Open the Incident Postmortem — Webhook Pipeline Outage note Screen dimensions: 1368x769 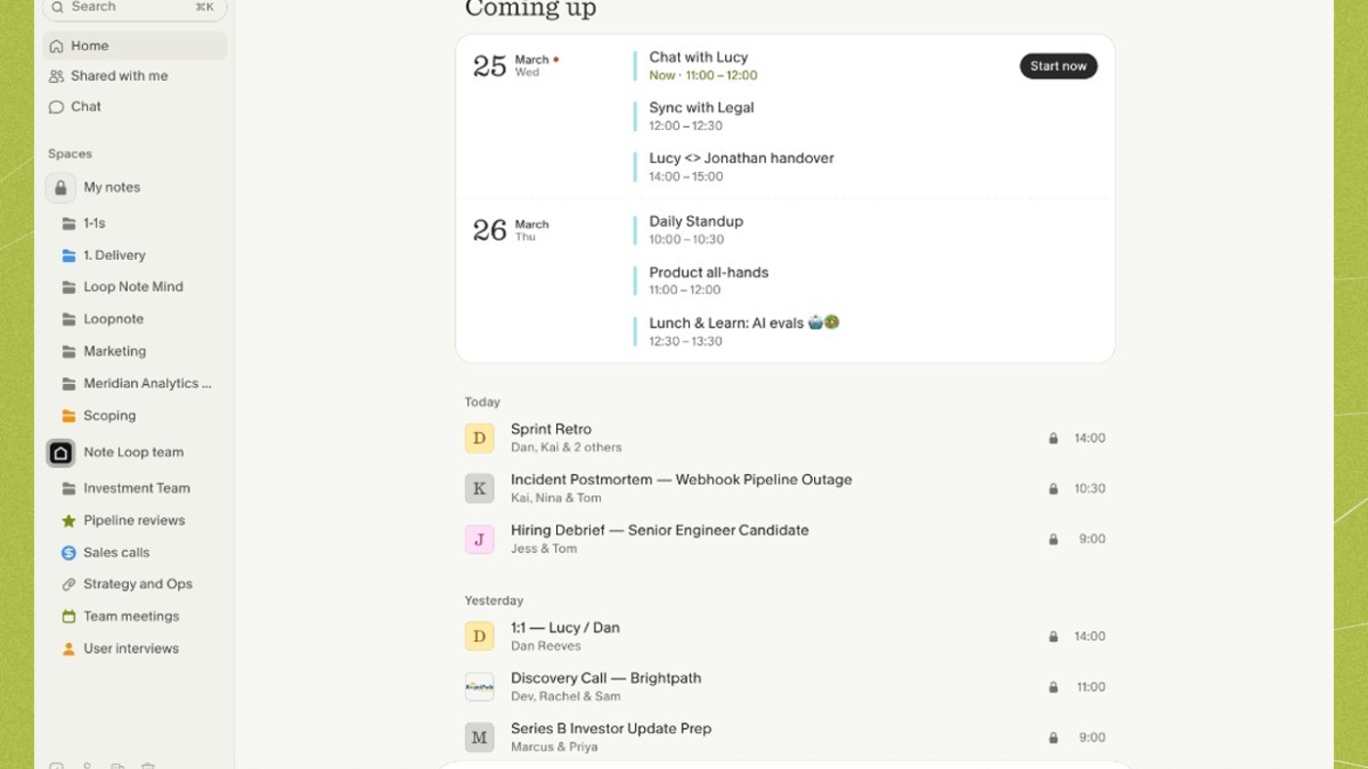tap(785, 489)
